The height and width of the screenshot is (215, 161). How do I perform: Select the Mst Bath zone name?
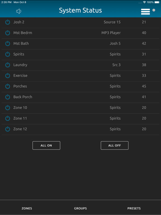(x=21, y=43)
